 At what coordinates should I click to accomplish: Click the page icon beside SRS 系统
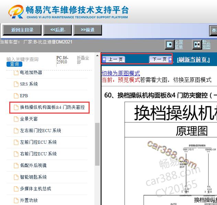pos(16,84)
